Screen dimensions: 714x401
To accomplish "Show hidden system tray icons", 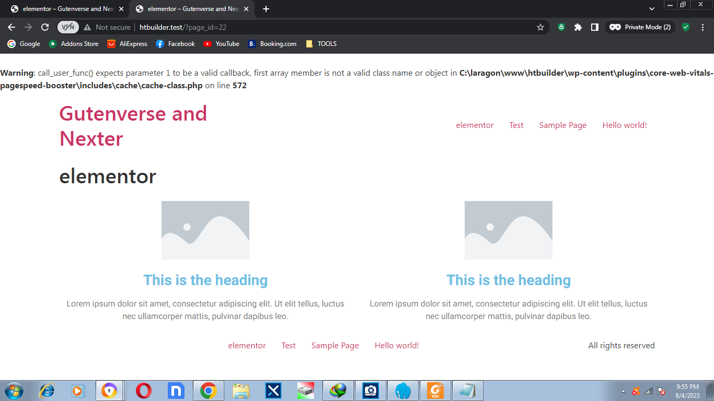I will (623, 391).
